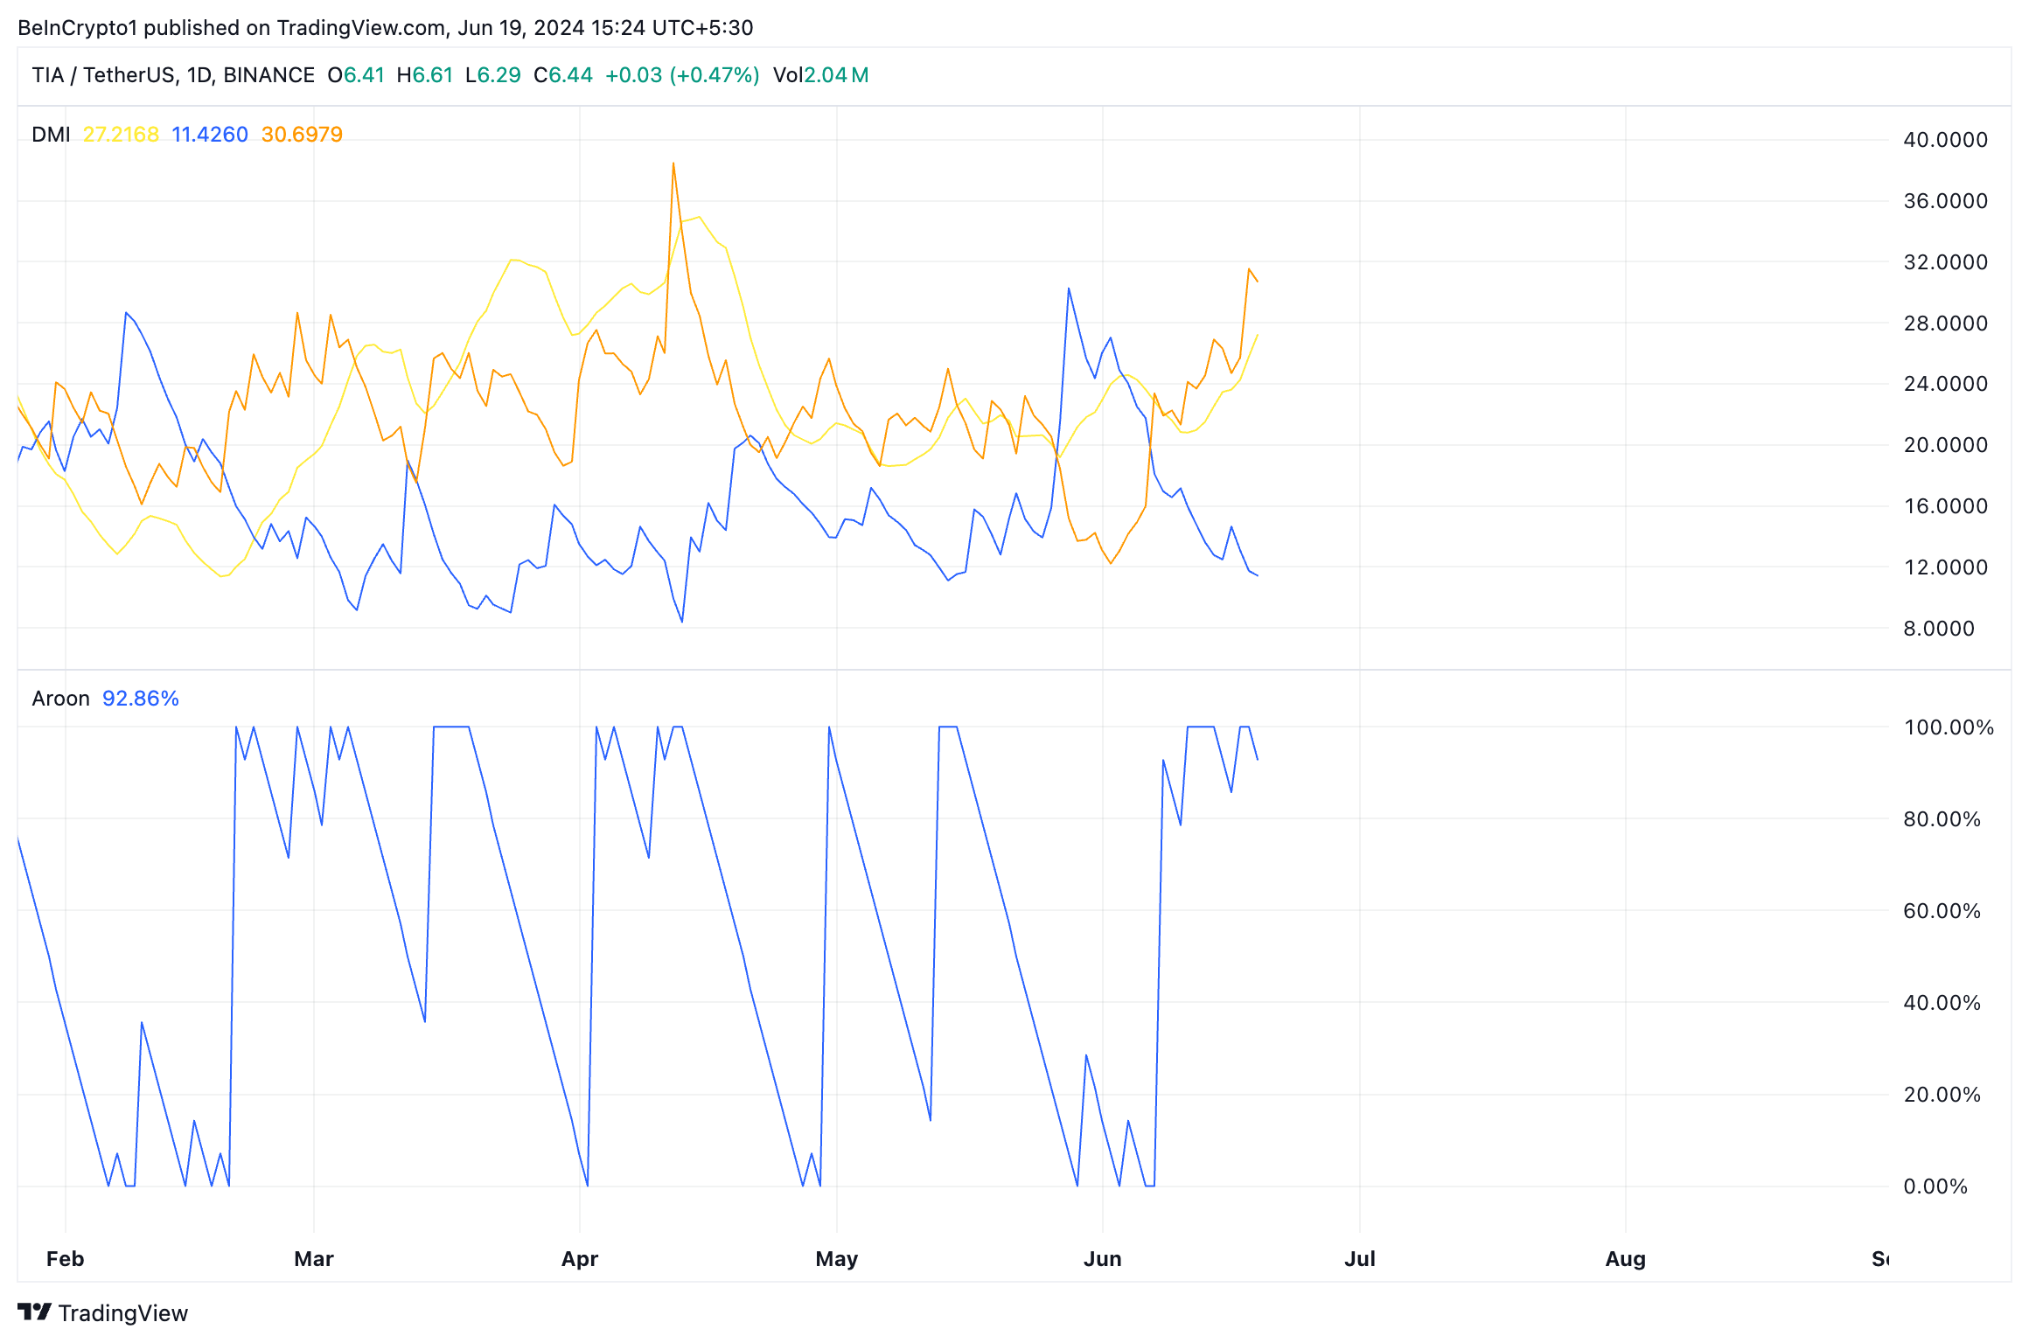Click the Aroon indicator label

point(60,699)
